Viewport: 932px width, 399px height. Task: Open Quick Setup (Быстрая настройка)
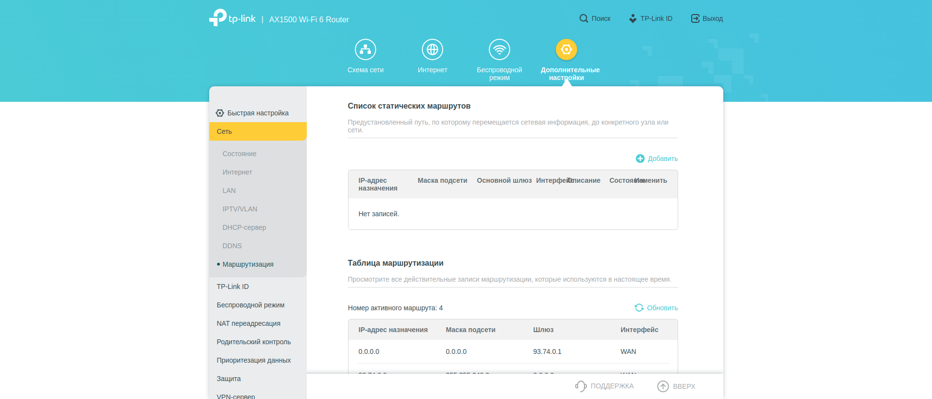[257, 113]
